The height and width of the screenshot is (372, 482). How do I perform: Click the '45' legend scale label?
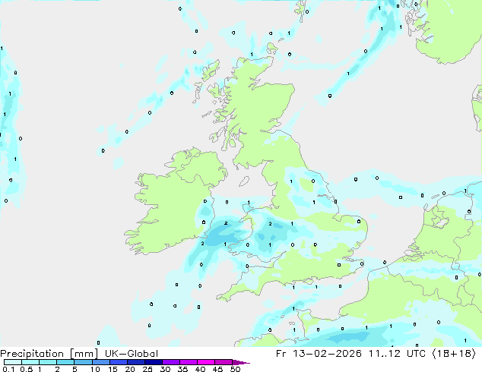pos(217,369)
